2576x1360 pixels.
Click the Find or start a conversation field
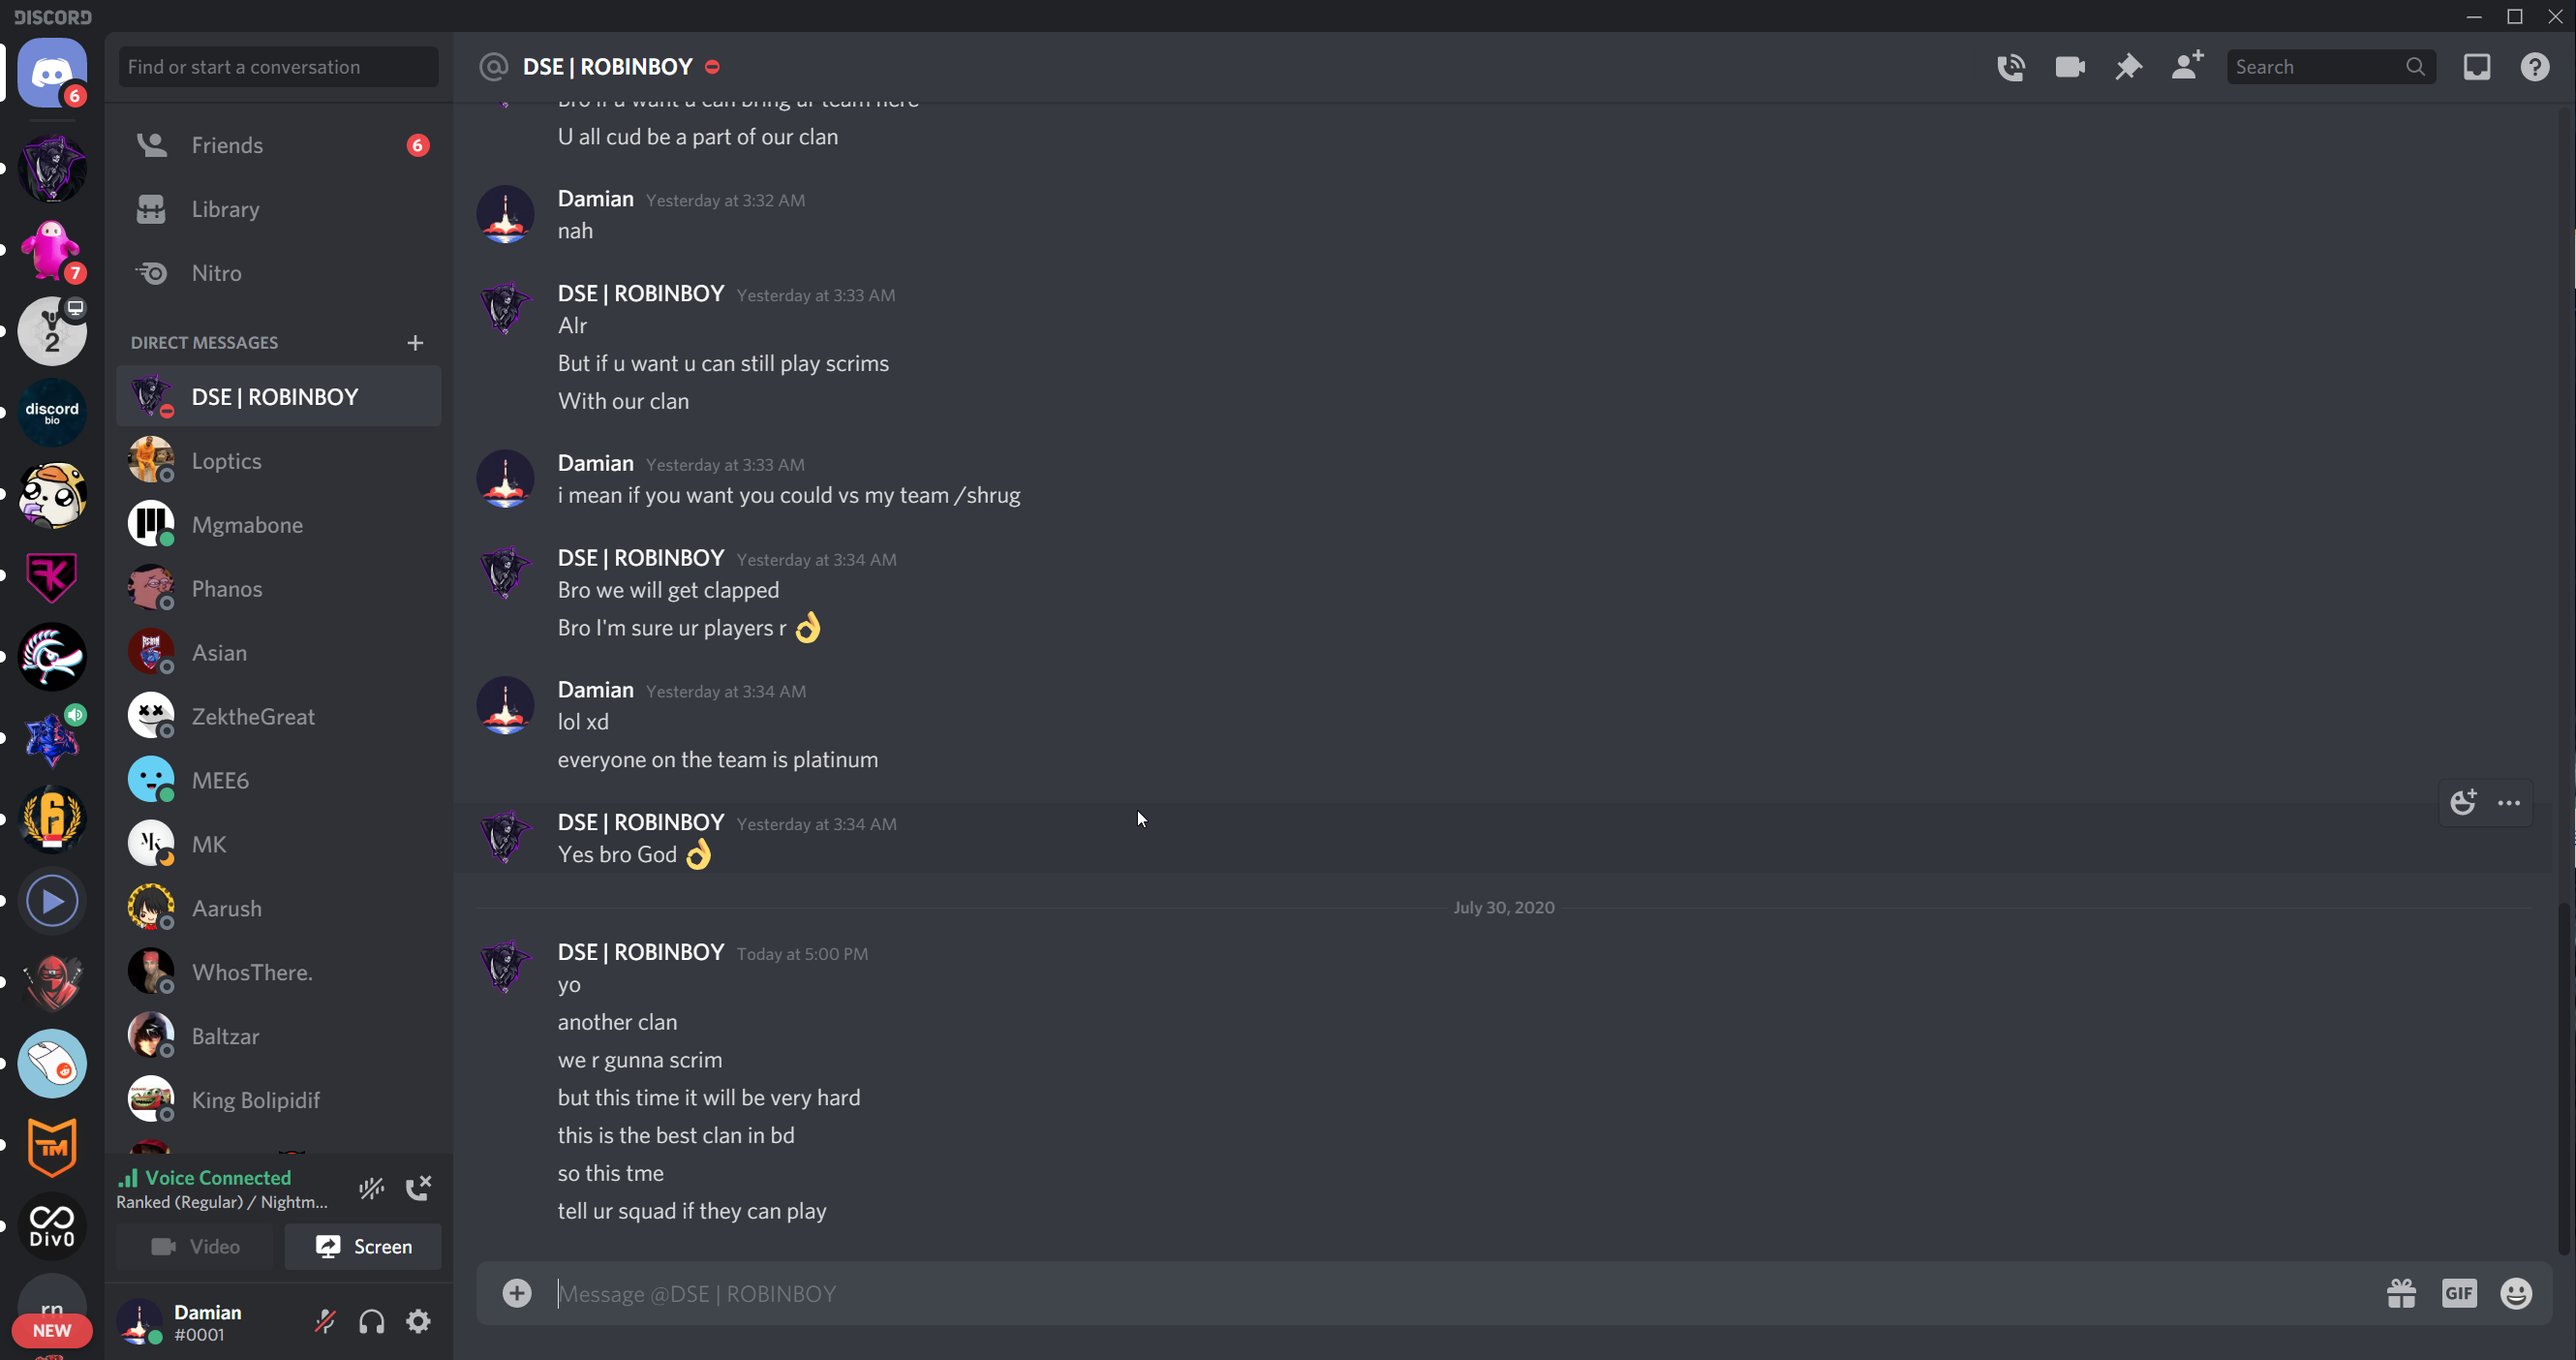(x=278, y=67)
